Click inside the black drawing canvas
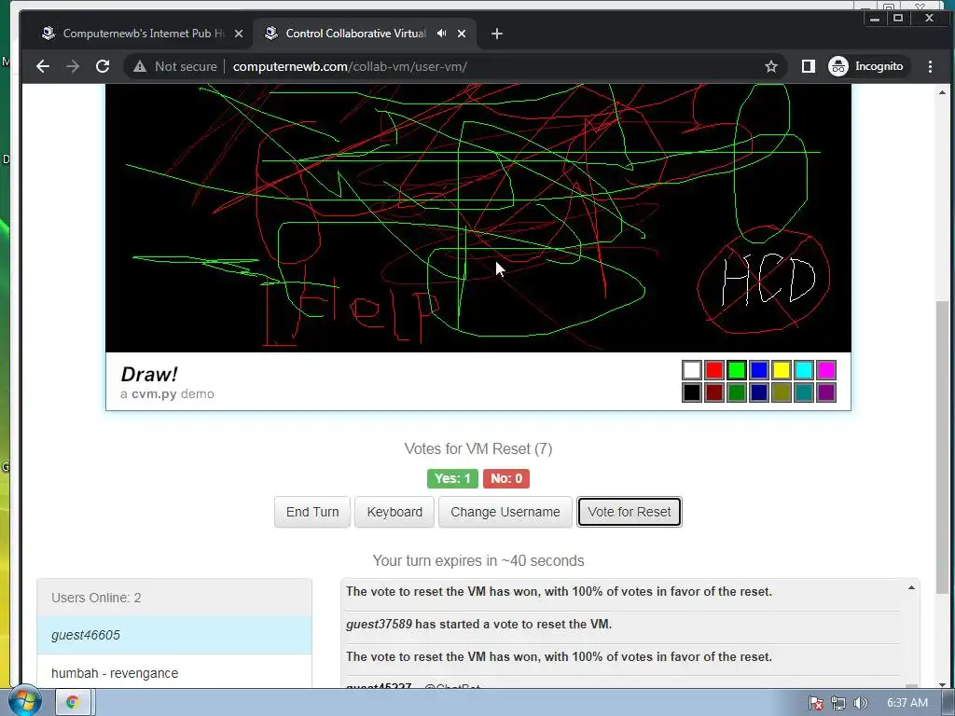This screenshot has width=955, height=716. tap(478, 218)
